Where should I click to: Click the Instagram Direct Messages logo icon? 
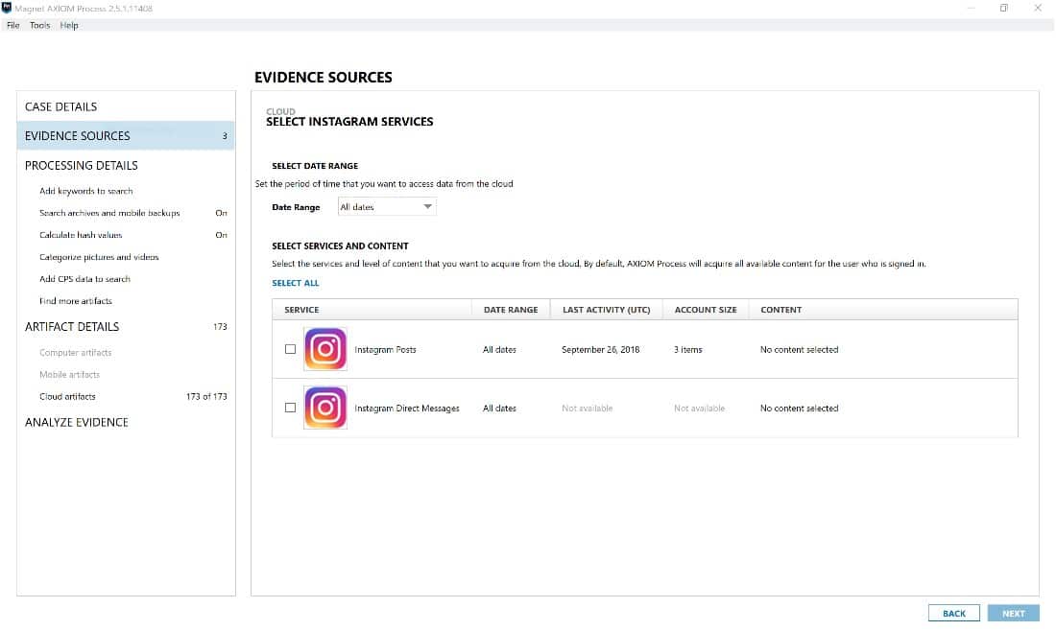coord(325,408)
